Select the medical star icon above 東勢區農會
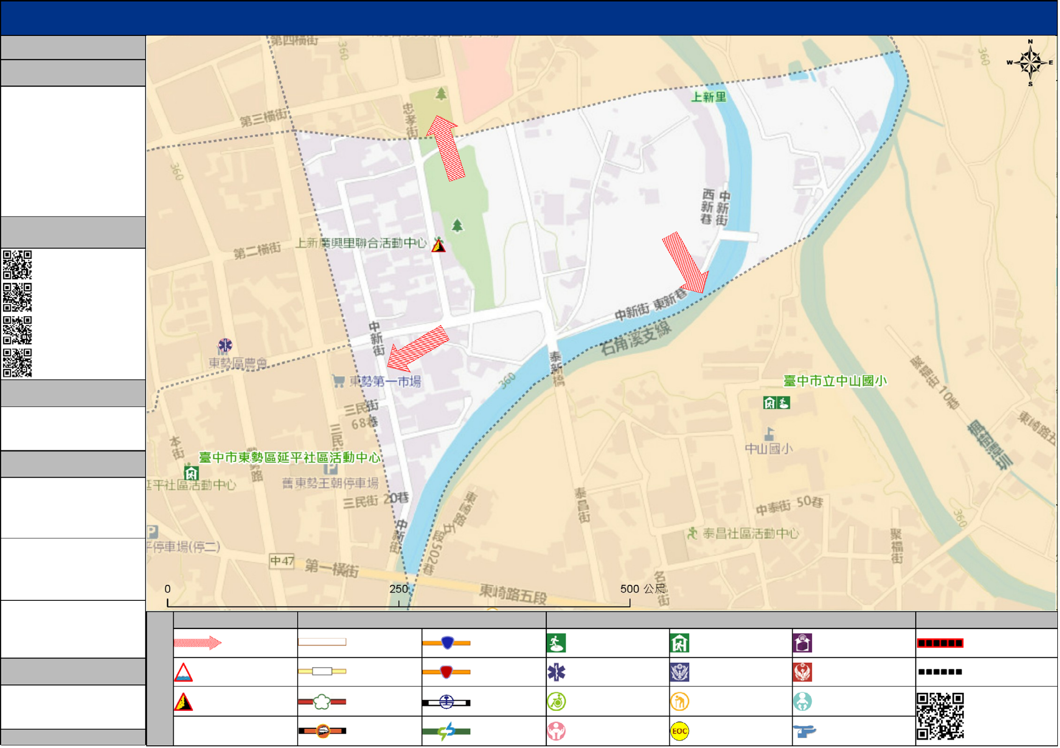This screenshot has height=748, width=1060. 225,346
